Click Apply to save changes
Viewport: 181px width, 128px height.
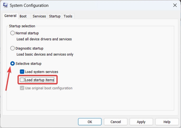tap(141, 122)
